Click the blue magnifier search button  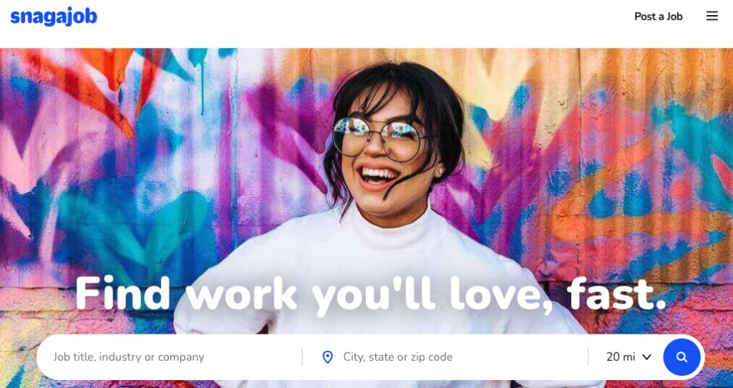(681, 357)
